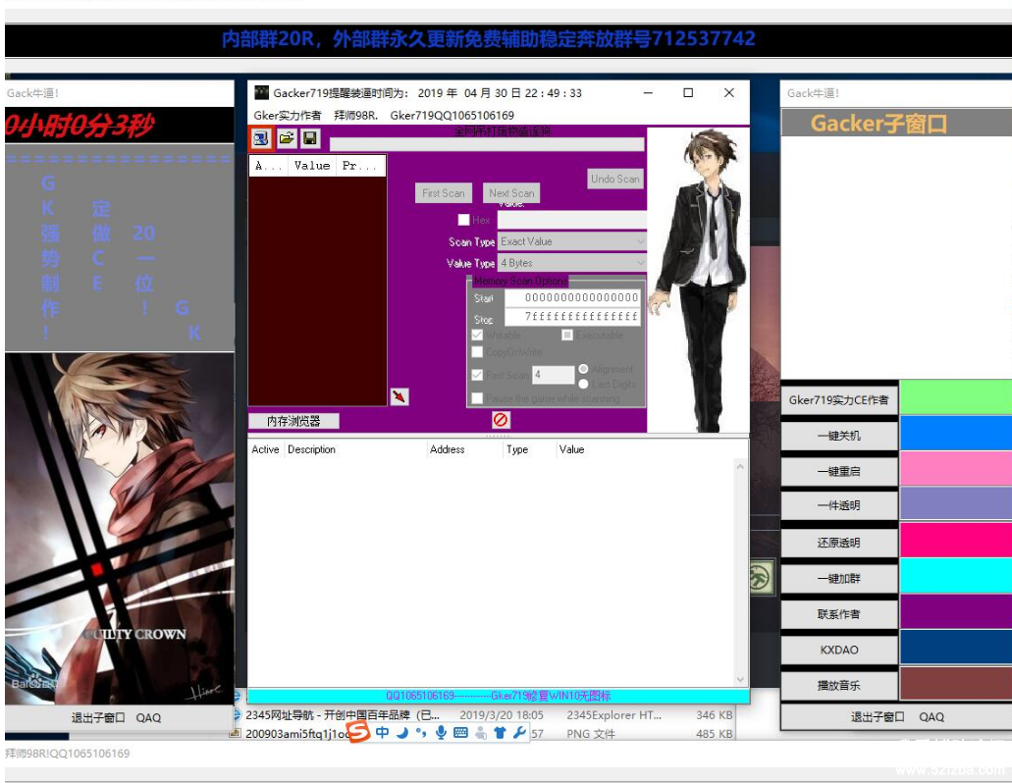The image size is (1012, 783).
Task: Toggle the Writable checkbox
Action: [478, 336]
